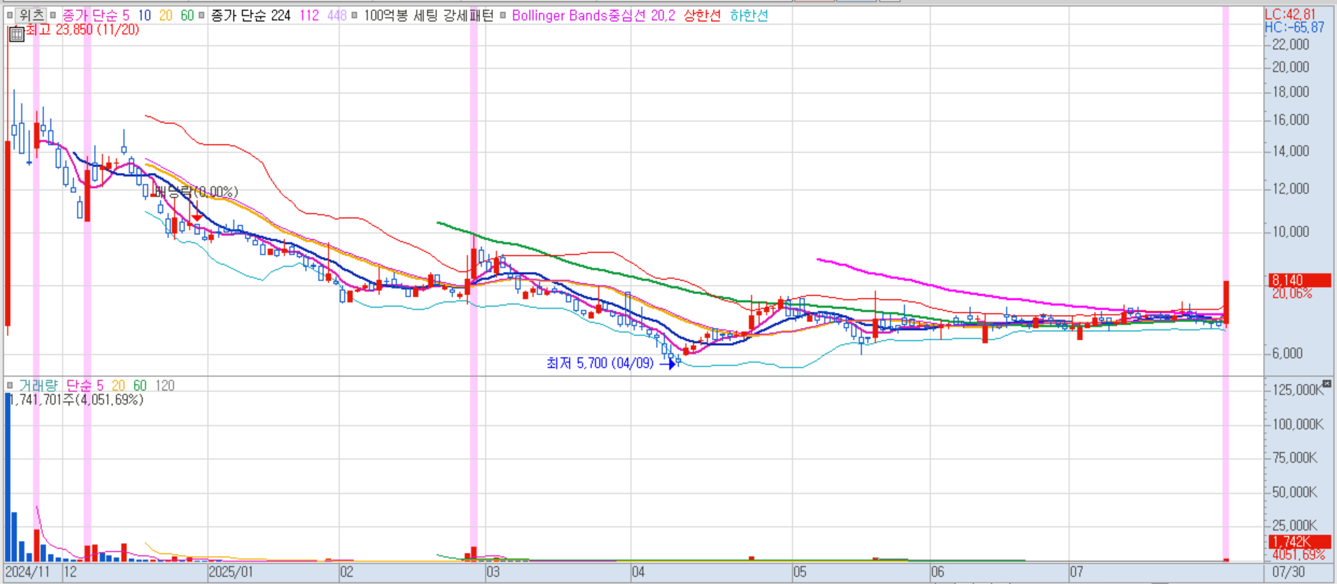Screen dimensions: 1337x584
Task: Click the tallest blue volume bar
Action: pos(8,477)
